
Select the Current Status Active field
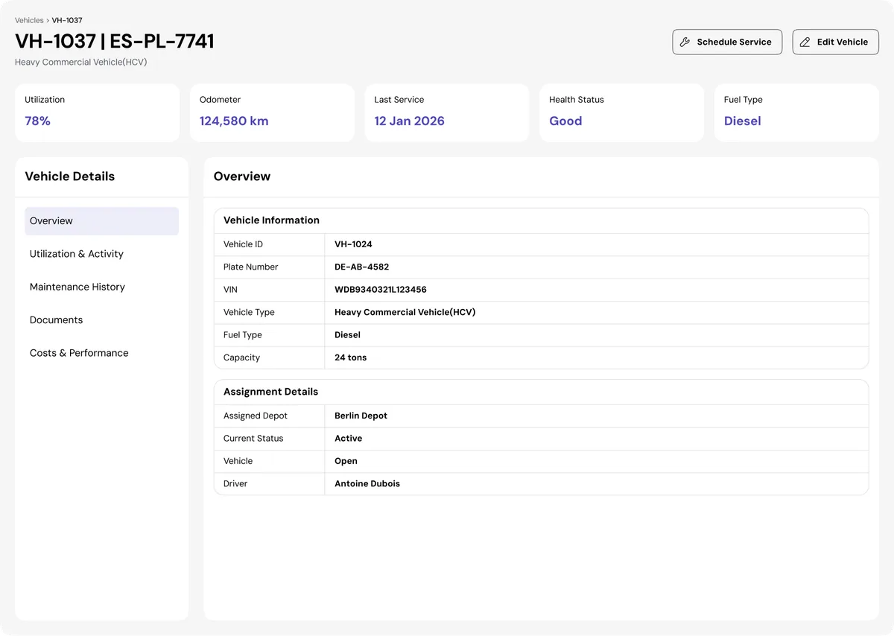pyautogui.click(x=348, y=439)
